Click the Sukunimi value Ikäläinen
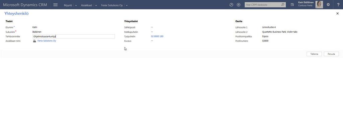 pos(37,32)
